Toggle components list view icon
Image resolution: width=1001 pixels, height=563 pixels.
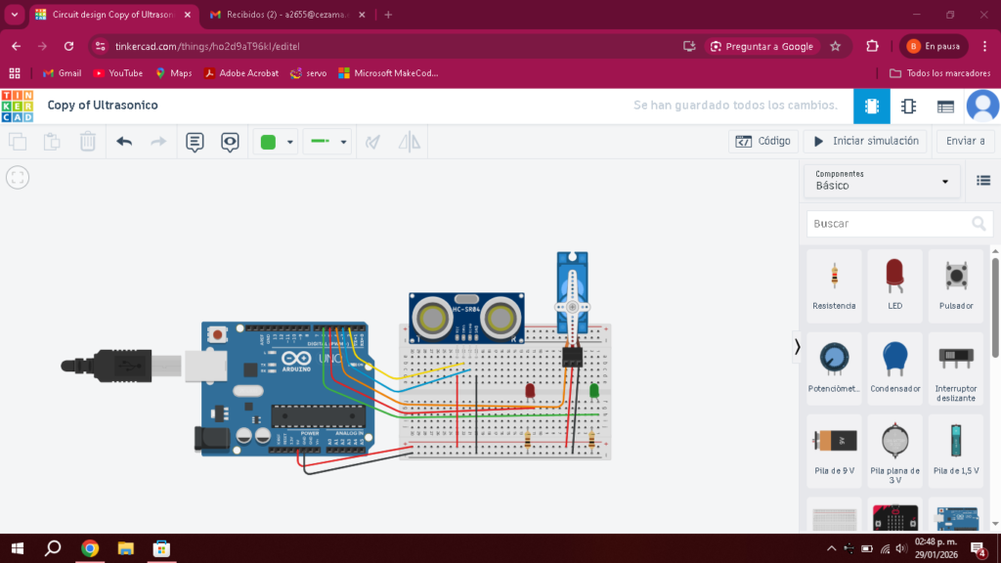pyautogui.click(x=983, y=181)
